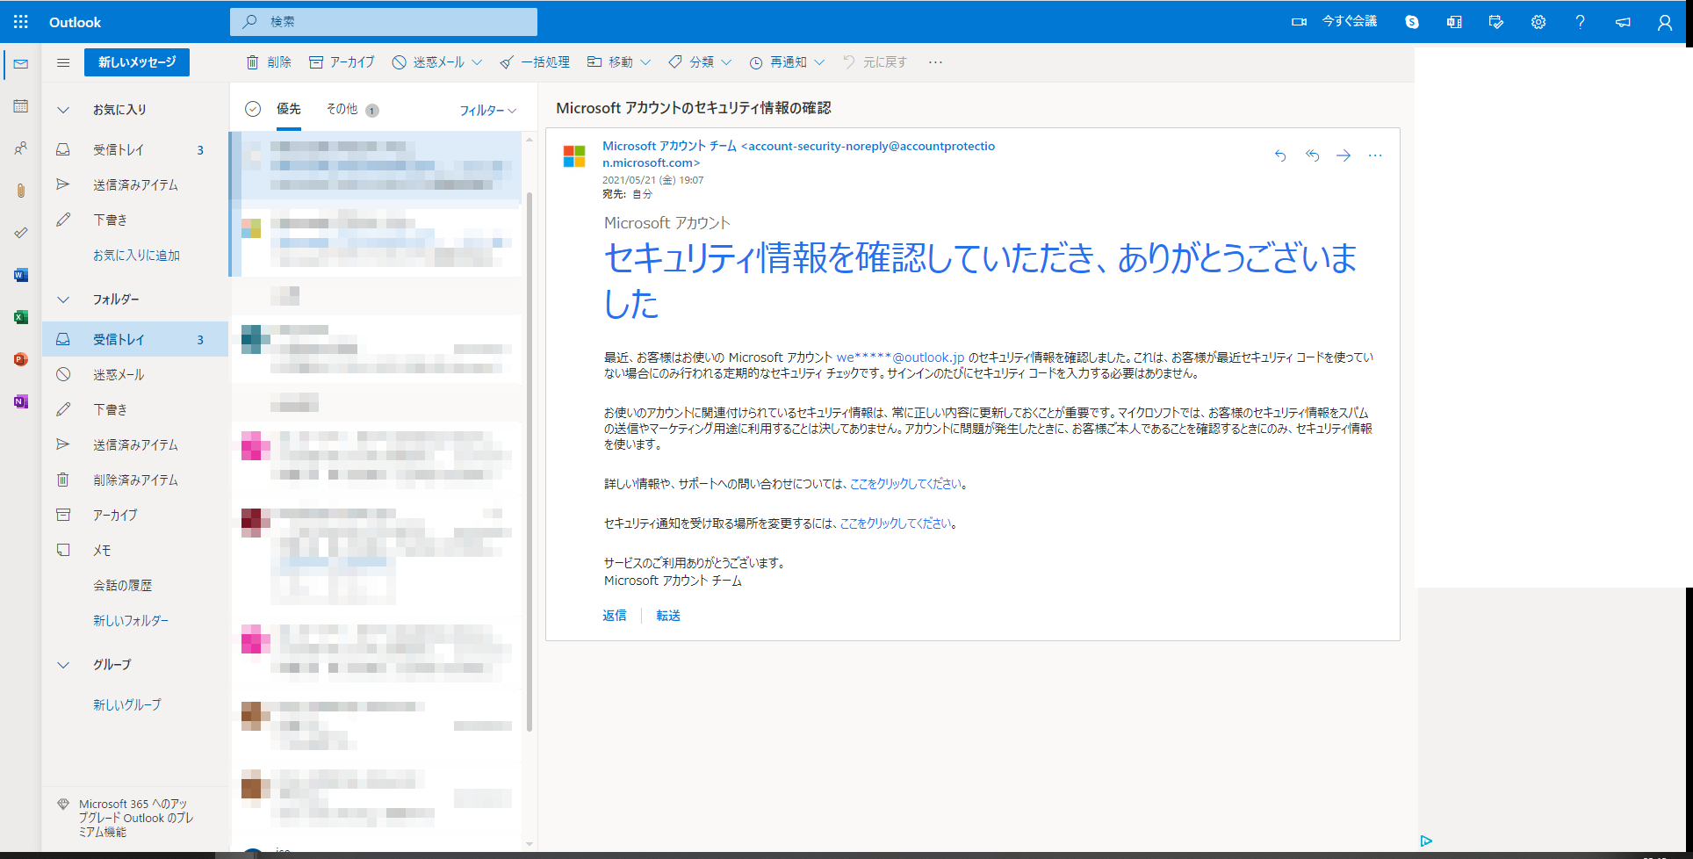Launch OneNote from left rail
Screen dimensions: 1693x859
click(21, 401)
